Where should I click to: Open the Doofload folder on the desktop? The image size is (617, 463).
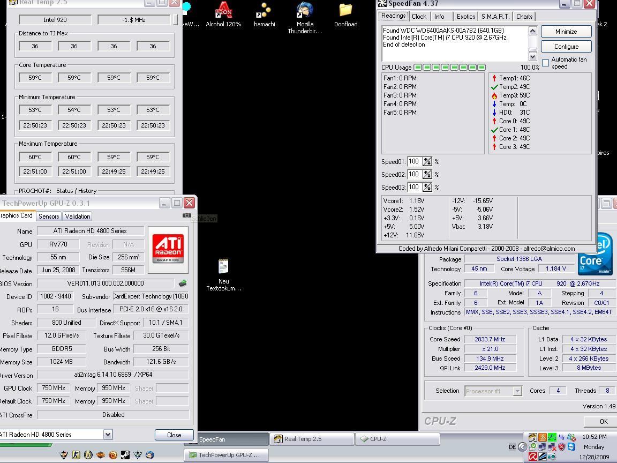coord(345,14)
